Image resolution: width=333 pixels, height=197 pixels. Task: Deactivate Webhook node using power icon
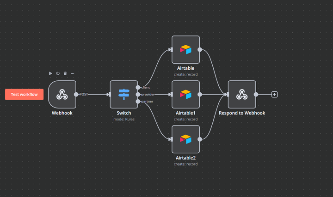tap(58, 73)
